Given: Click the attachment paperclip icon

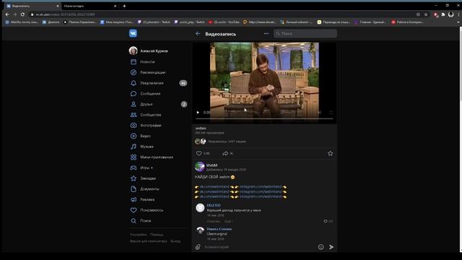Looking at the screenshot, I should pos(198,247).
